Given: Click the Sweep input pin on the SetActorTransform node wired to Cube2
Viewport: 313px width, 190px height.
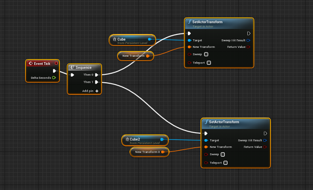Looking at the screenshot, I should (x=206, y=155).
